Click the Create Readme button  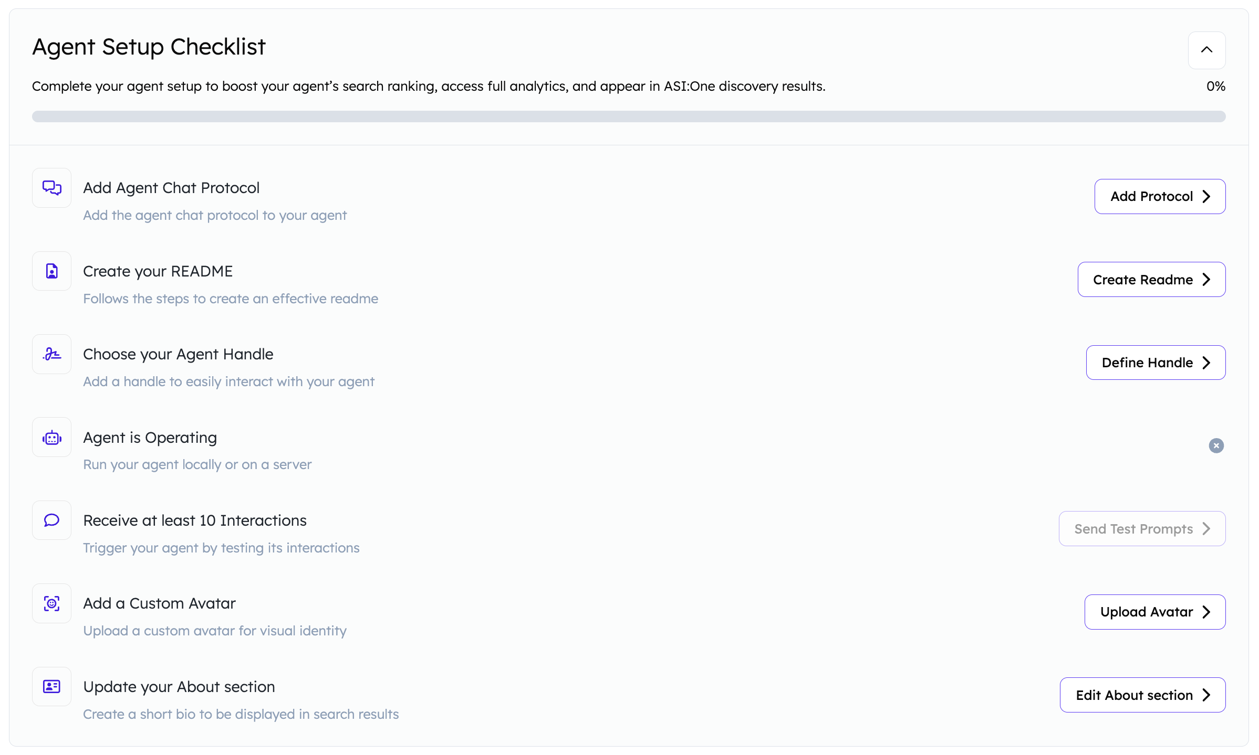1151,280
